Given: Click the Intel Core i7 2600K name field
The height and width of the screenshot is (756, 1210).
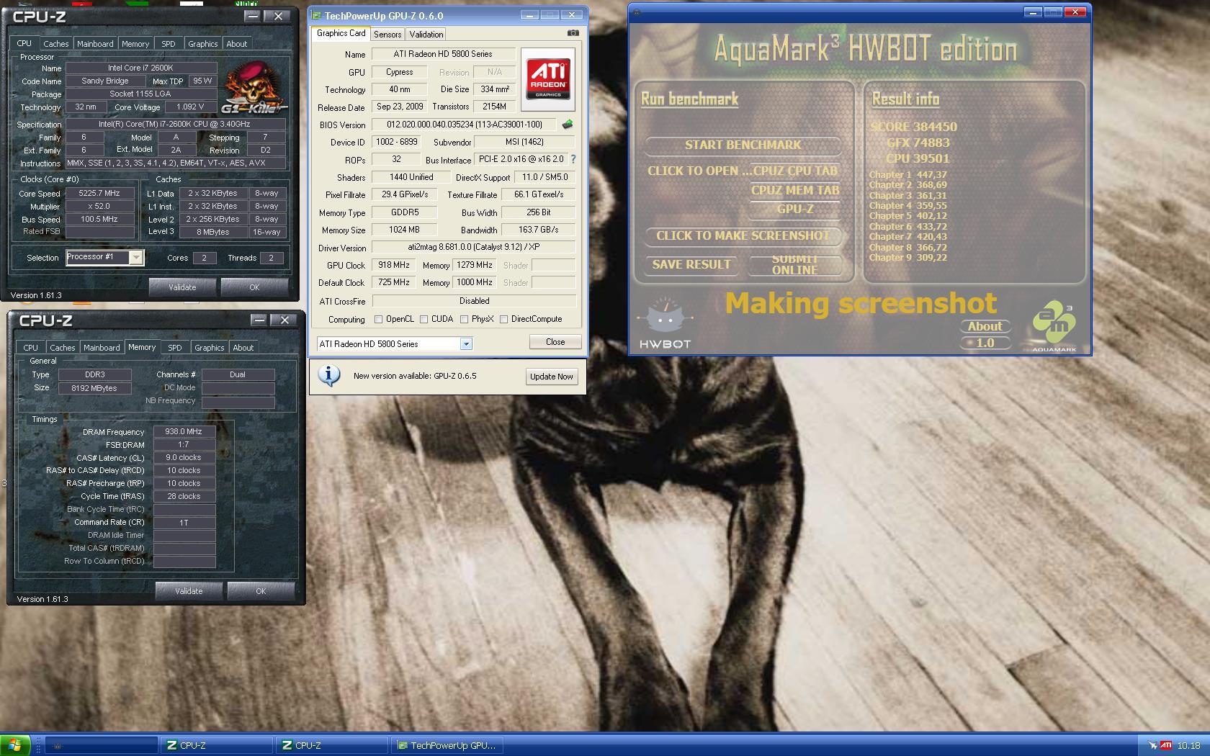Looking at the screenshot, I should (140, 68).
